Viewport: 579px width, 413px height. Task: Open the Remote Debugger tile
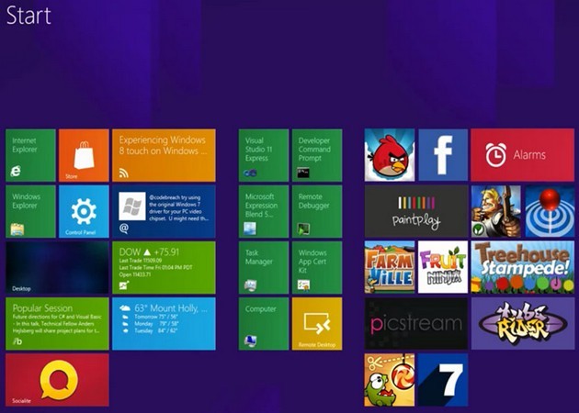tap(317, 211)
